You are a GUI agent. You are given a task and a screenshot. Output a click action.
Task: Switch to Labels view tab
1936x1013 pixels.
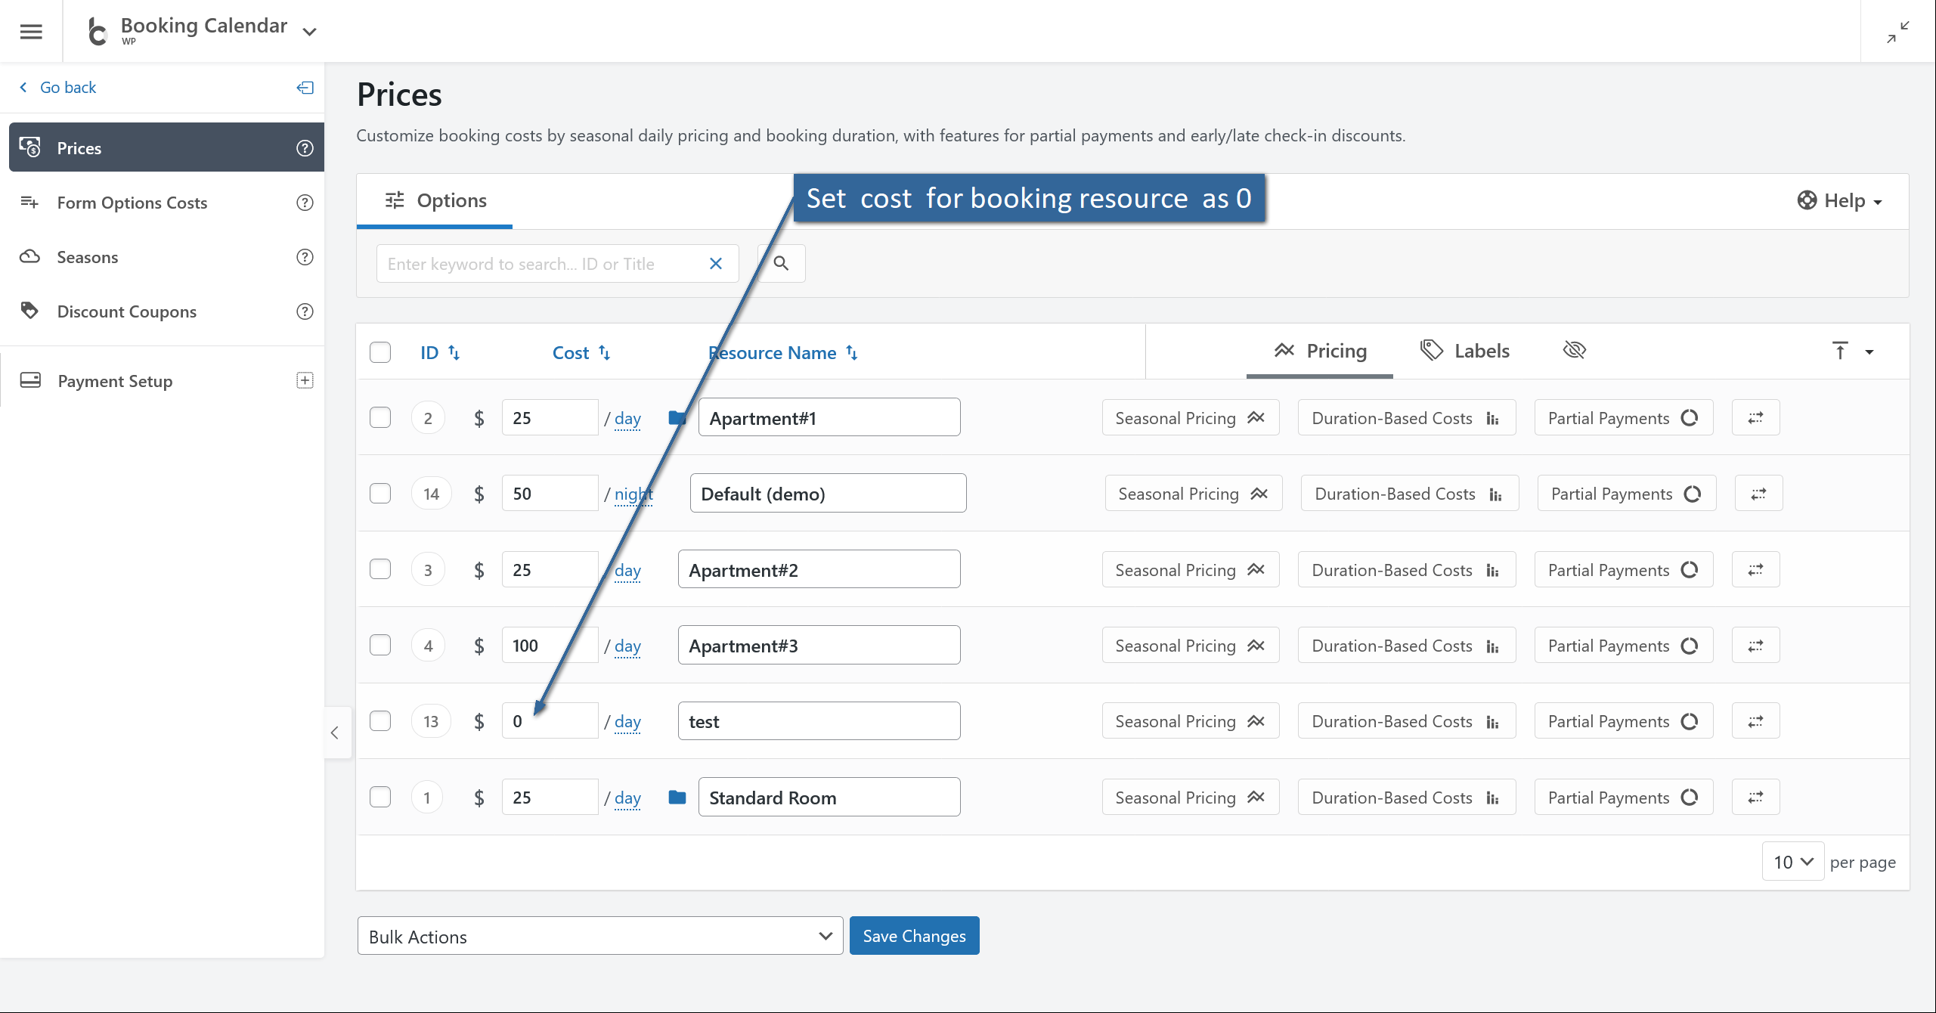click(1465, 352)
